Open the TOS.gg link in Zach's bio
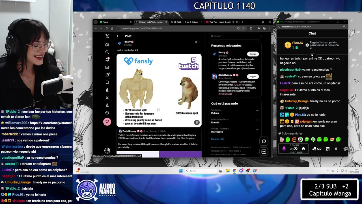Image resolution: width=362 pixels, height=204 pixels. click(237, 85)
